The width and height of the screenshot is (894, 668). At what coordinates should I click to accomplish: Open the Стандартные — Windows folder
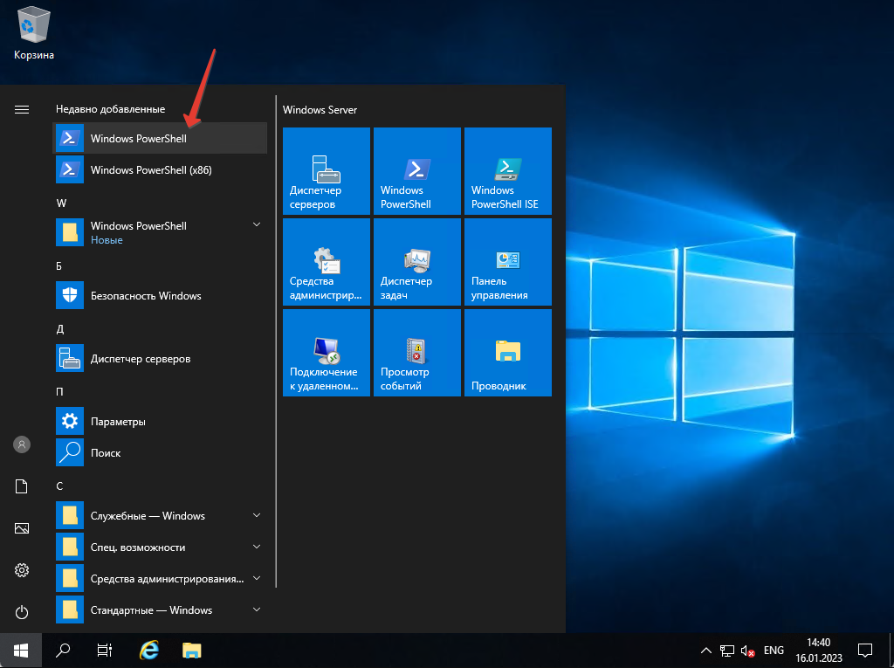[160, 609]
